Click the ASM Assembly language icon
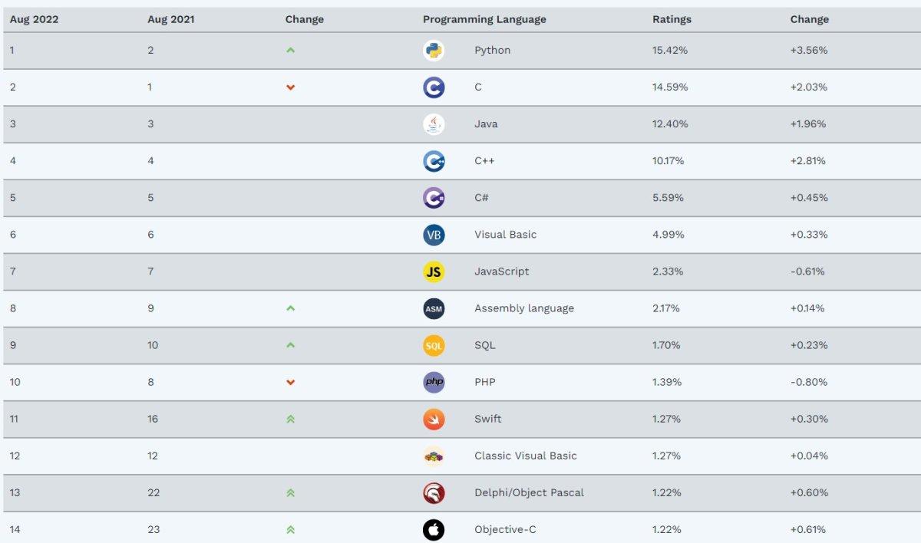Screen dimensions: 921x543 point(434,308)
